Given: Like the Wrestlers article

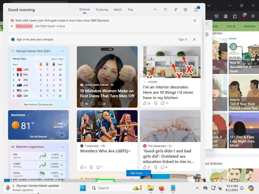Looking at the screenshot, I should (82, 167).
